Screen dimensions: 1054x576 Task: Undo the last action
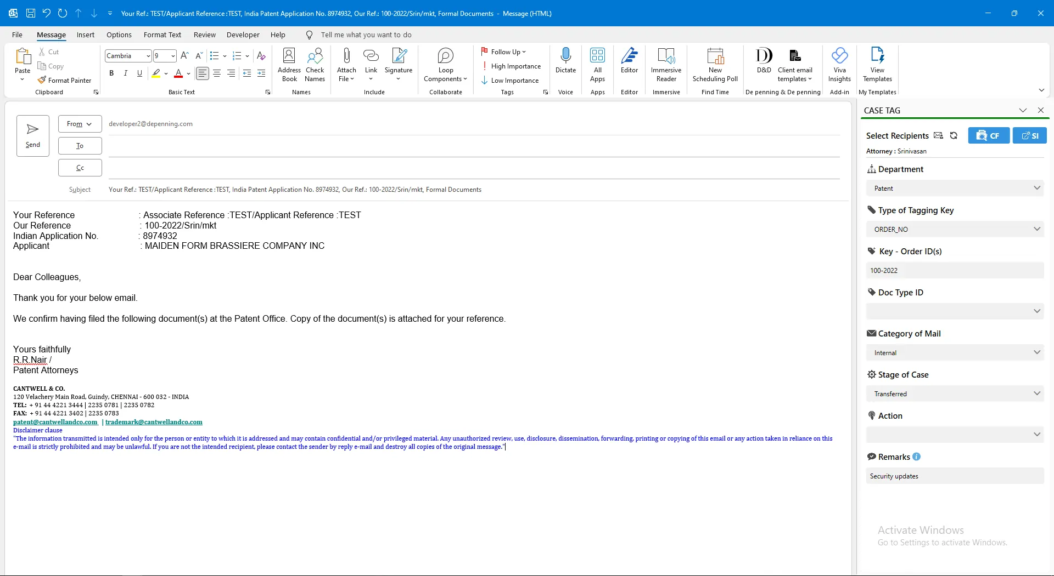point(47,13)
